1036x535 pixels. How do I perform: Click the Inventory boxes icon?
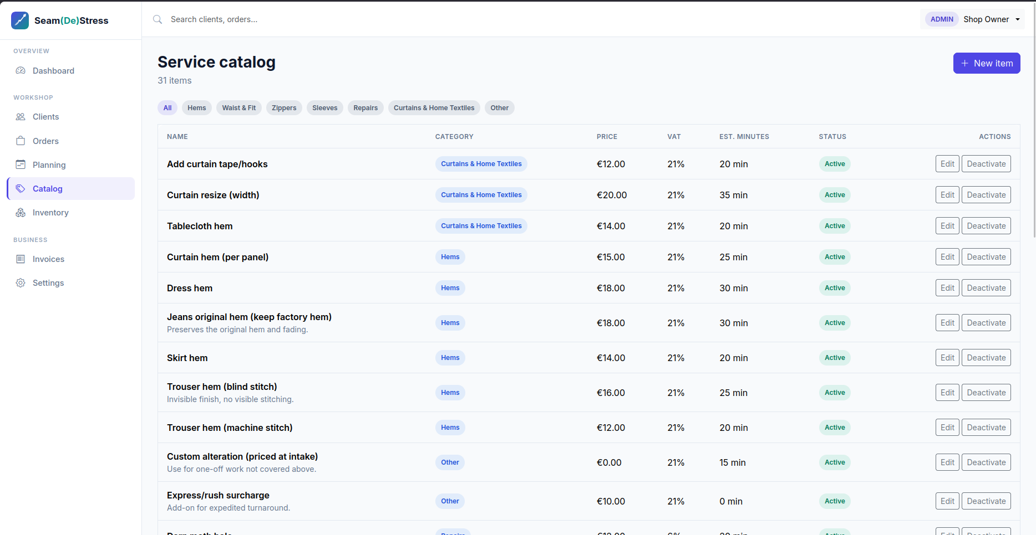tap(21, 213)
